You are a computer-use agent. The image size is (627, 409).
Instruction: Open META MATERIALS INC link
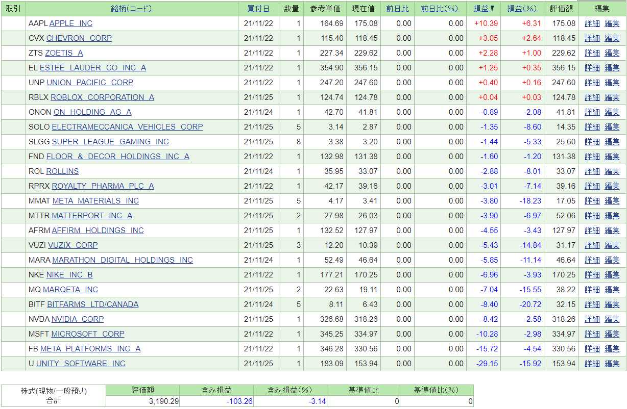[x=96, y=201]
